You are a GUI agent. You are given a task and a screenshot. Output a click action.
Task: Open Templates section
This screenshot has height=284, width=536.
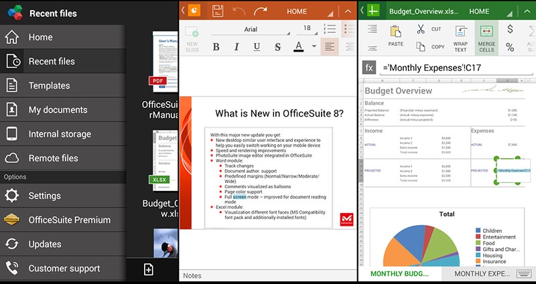[x=63, y=86]
